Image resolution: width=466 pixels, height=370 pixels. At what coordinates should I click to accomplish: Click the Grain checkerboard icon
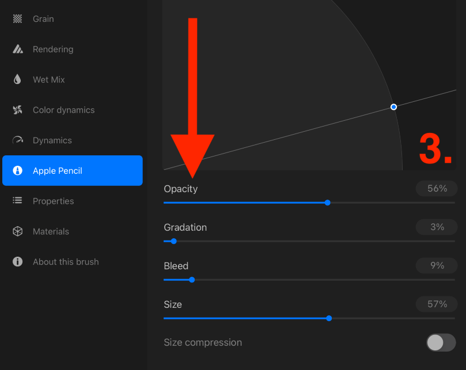17,19
